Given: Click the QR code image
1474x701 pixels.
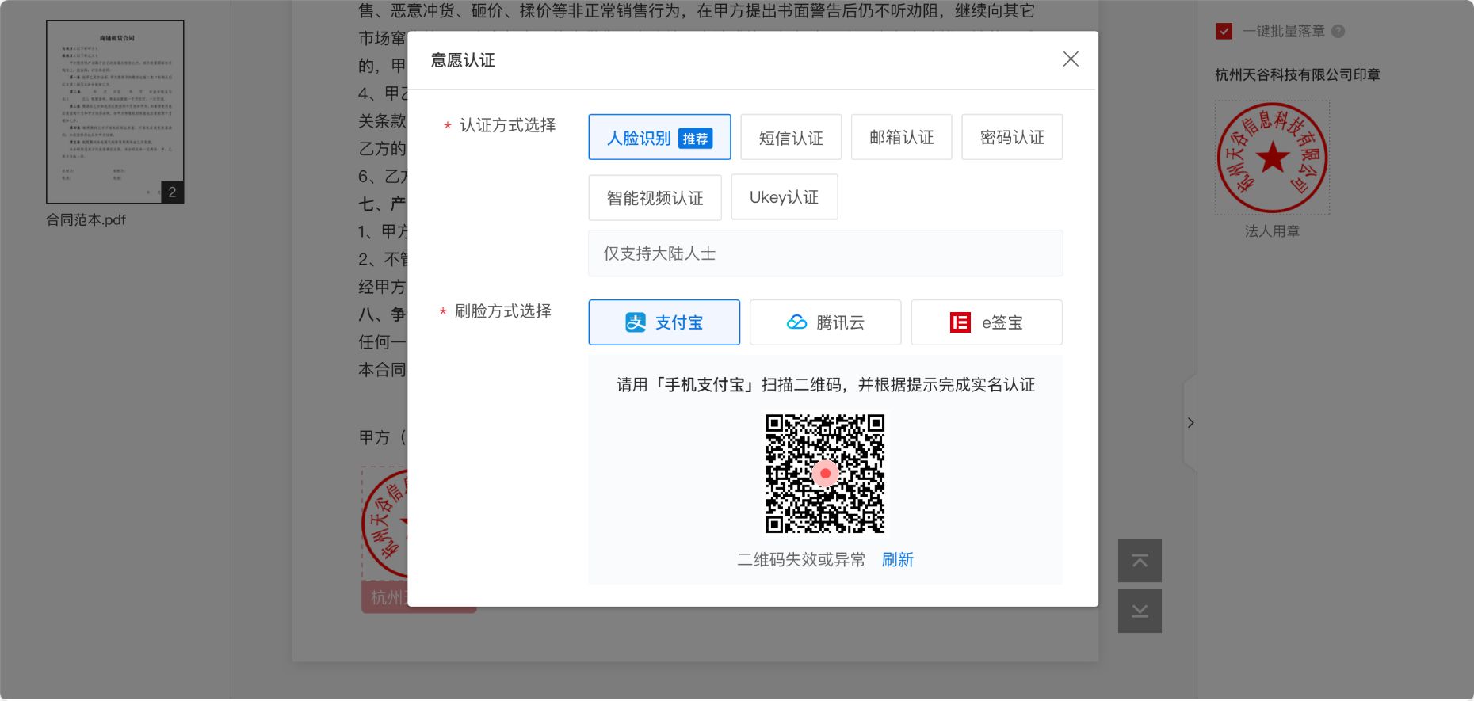Looking at the screenshot, I should [825, 473].
